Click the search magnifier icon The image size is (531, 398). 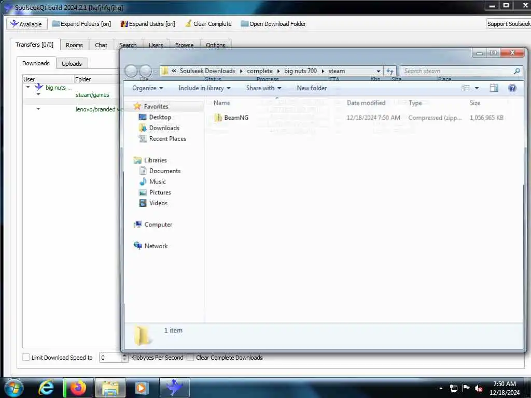pyautogui.click(x=517, y=71)
